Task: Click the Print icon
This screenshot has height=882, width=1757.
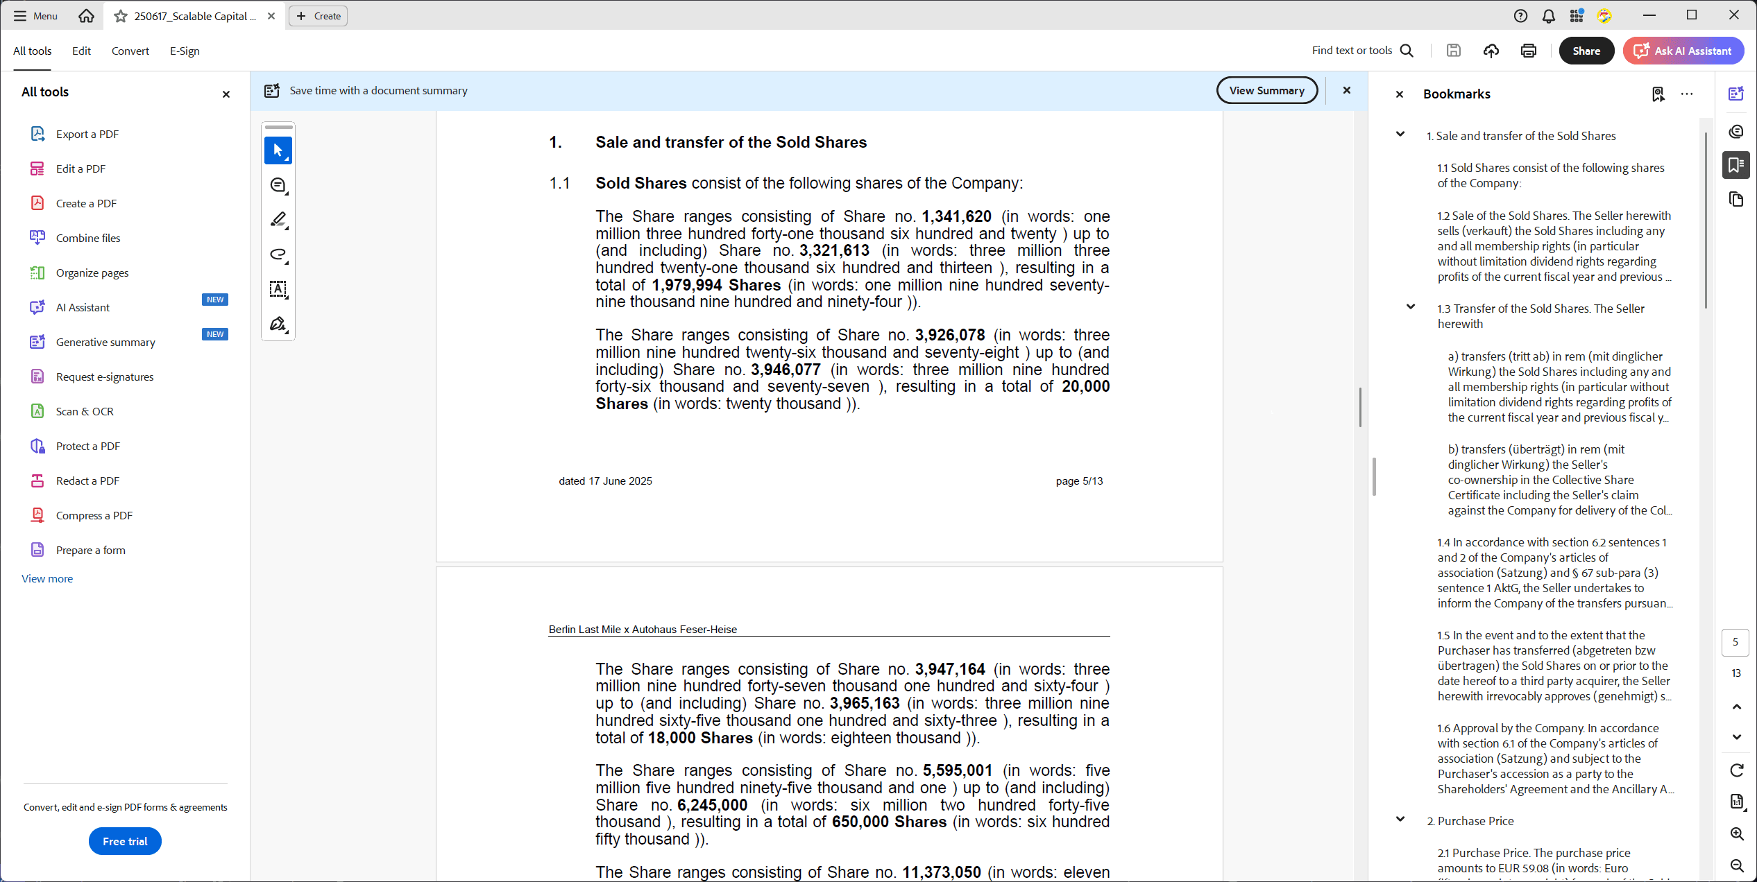Action: click(1529, 51)
